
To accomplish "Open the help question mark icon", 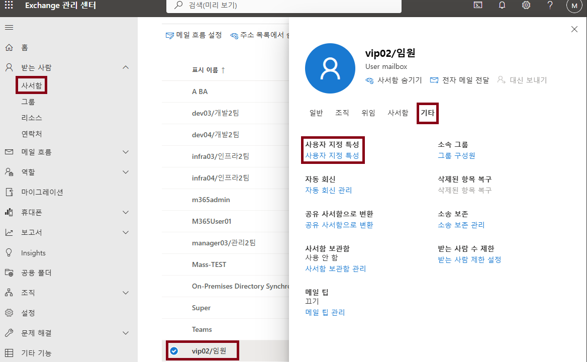I will point(550,5).
